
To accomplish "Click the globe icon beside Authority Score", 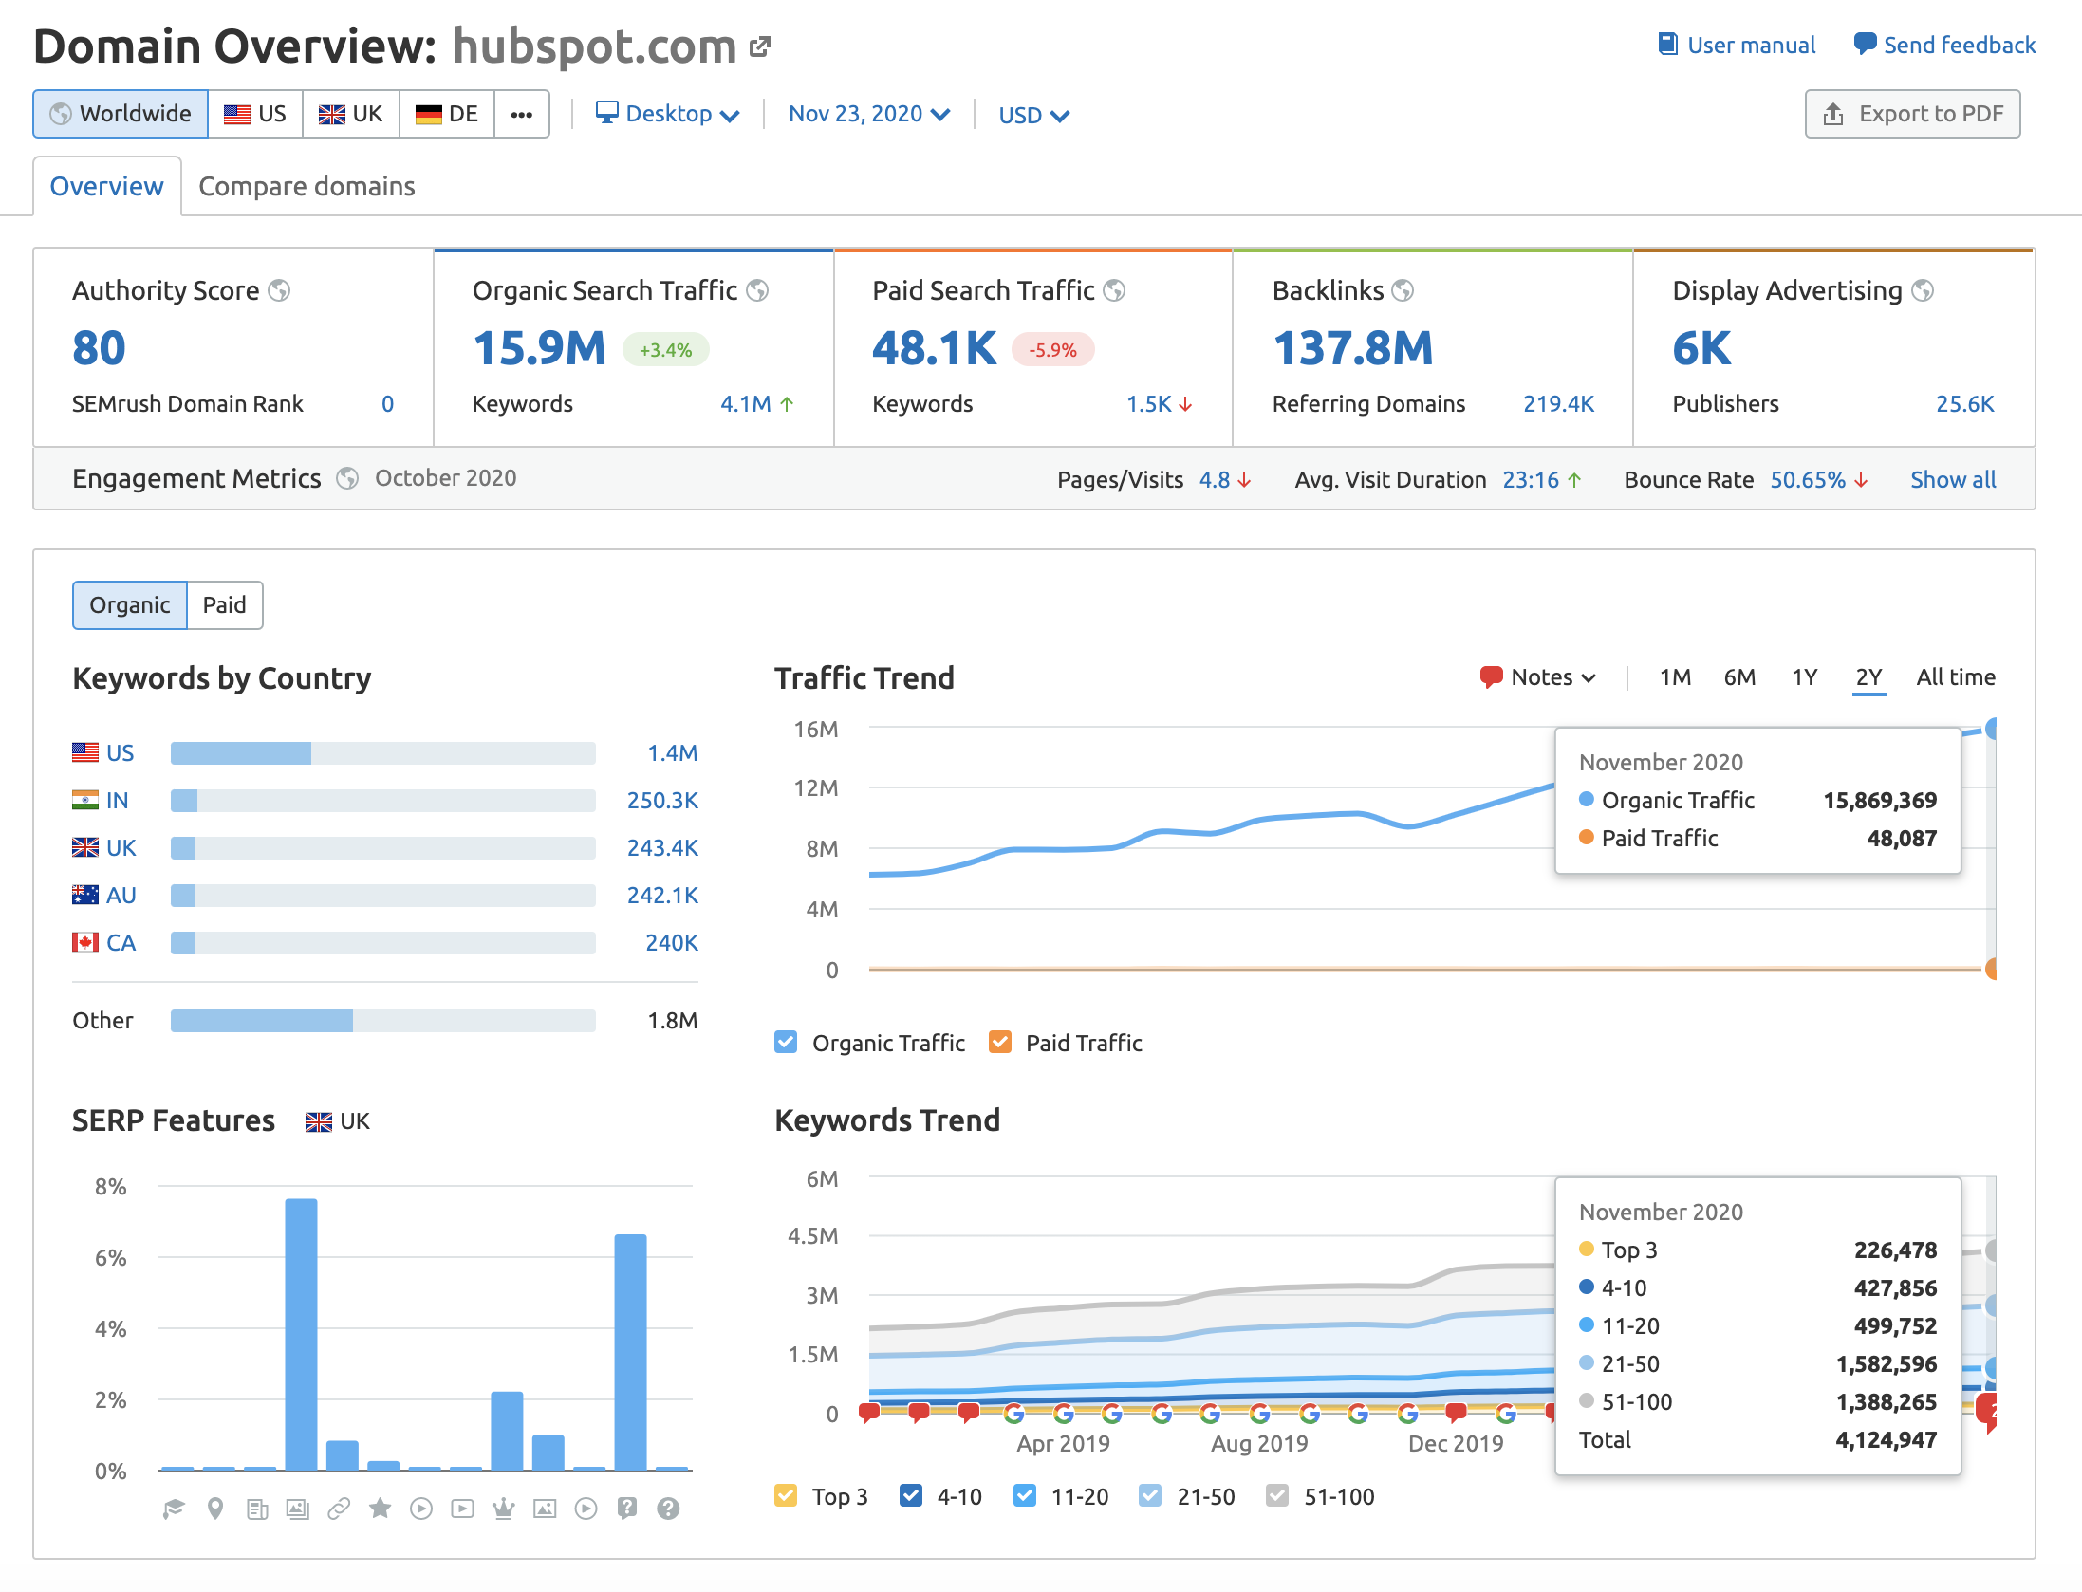I will 279,290.
